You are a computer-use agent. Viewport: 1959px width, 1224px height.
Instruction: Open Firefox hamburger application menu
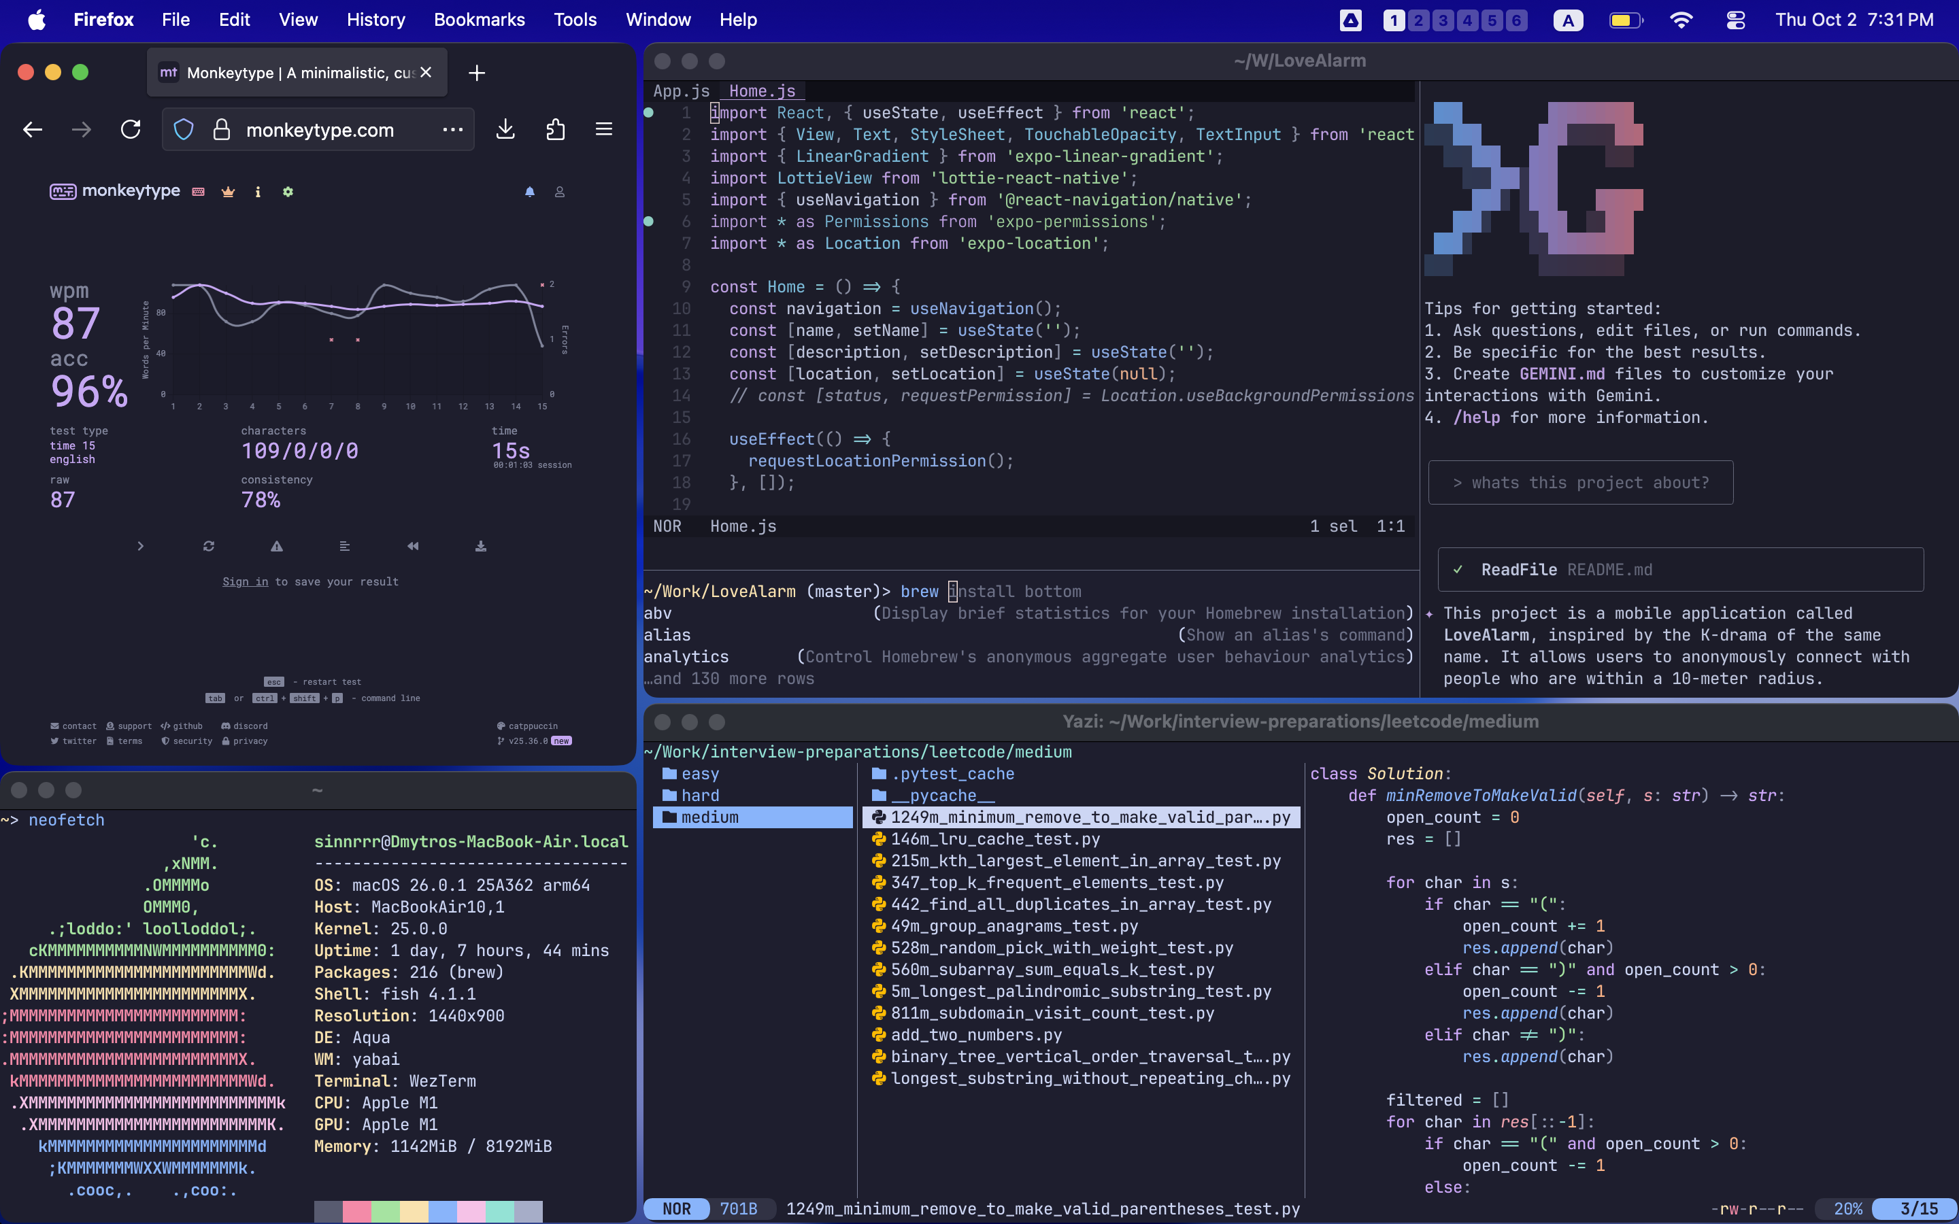coord(604,129)
